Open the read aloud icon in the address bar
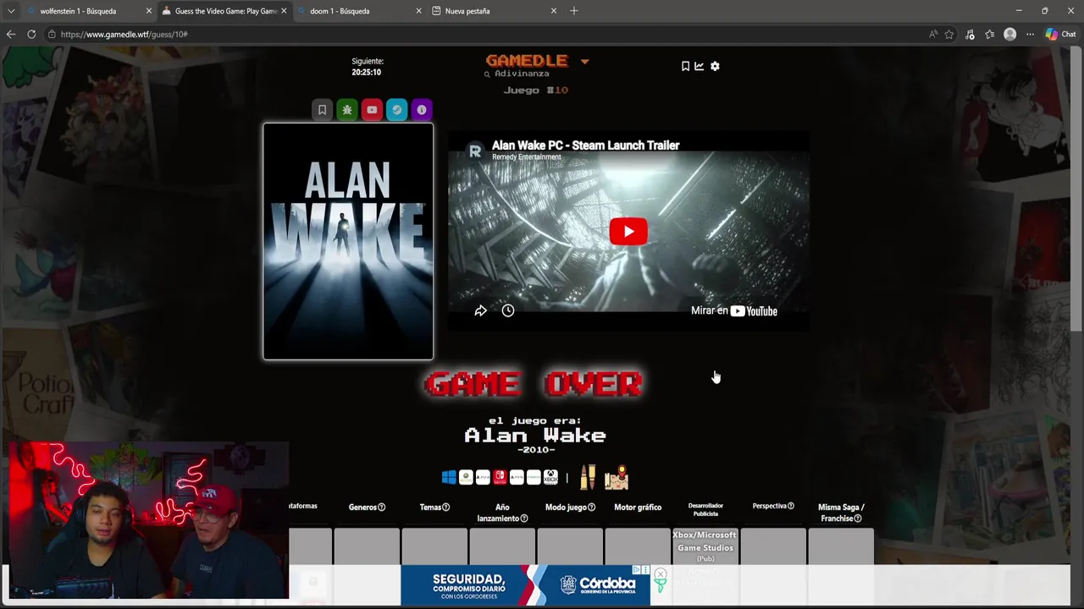1084x609 pixels. coord(933,35)
